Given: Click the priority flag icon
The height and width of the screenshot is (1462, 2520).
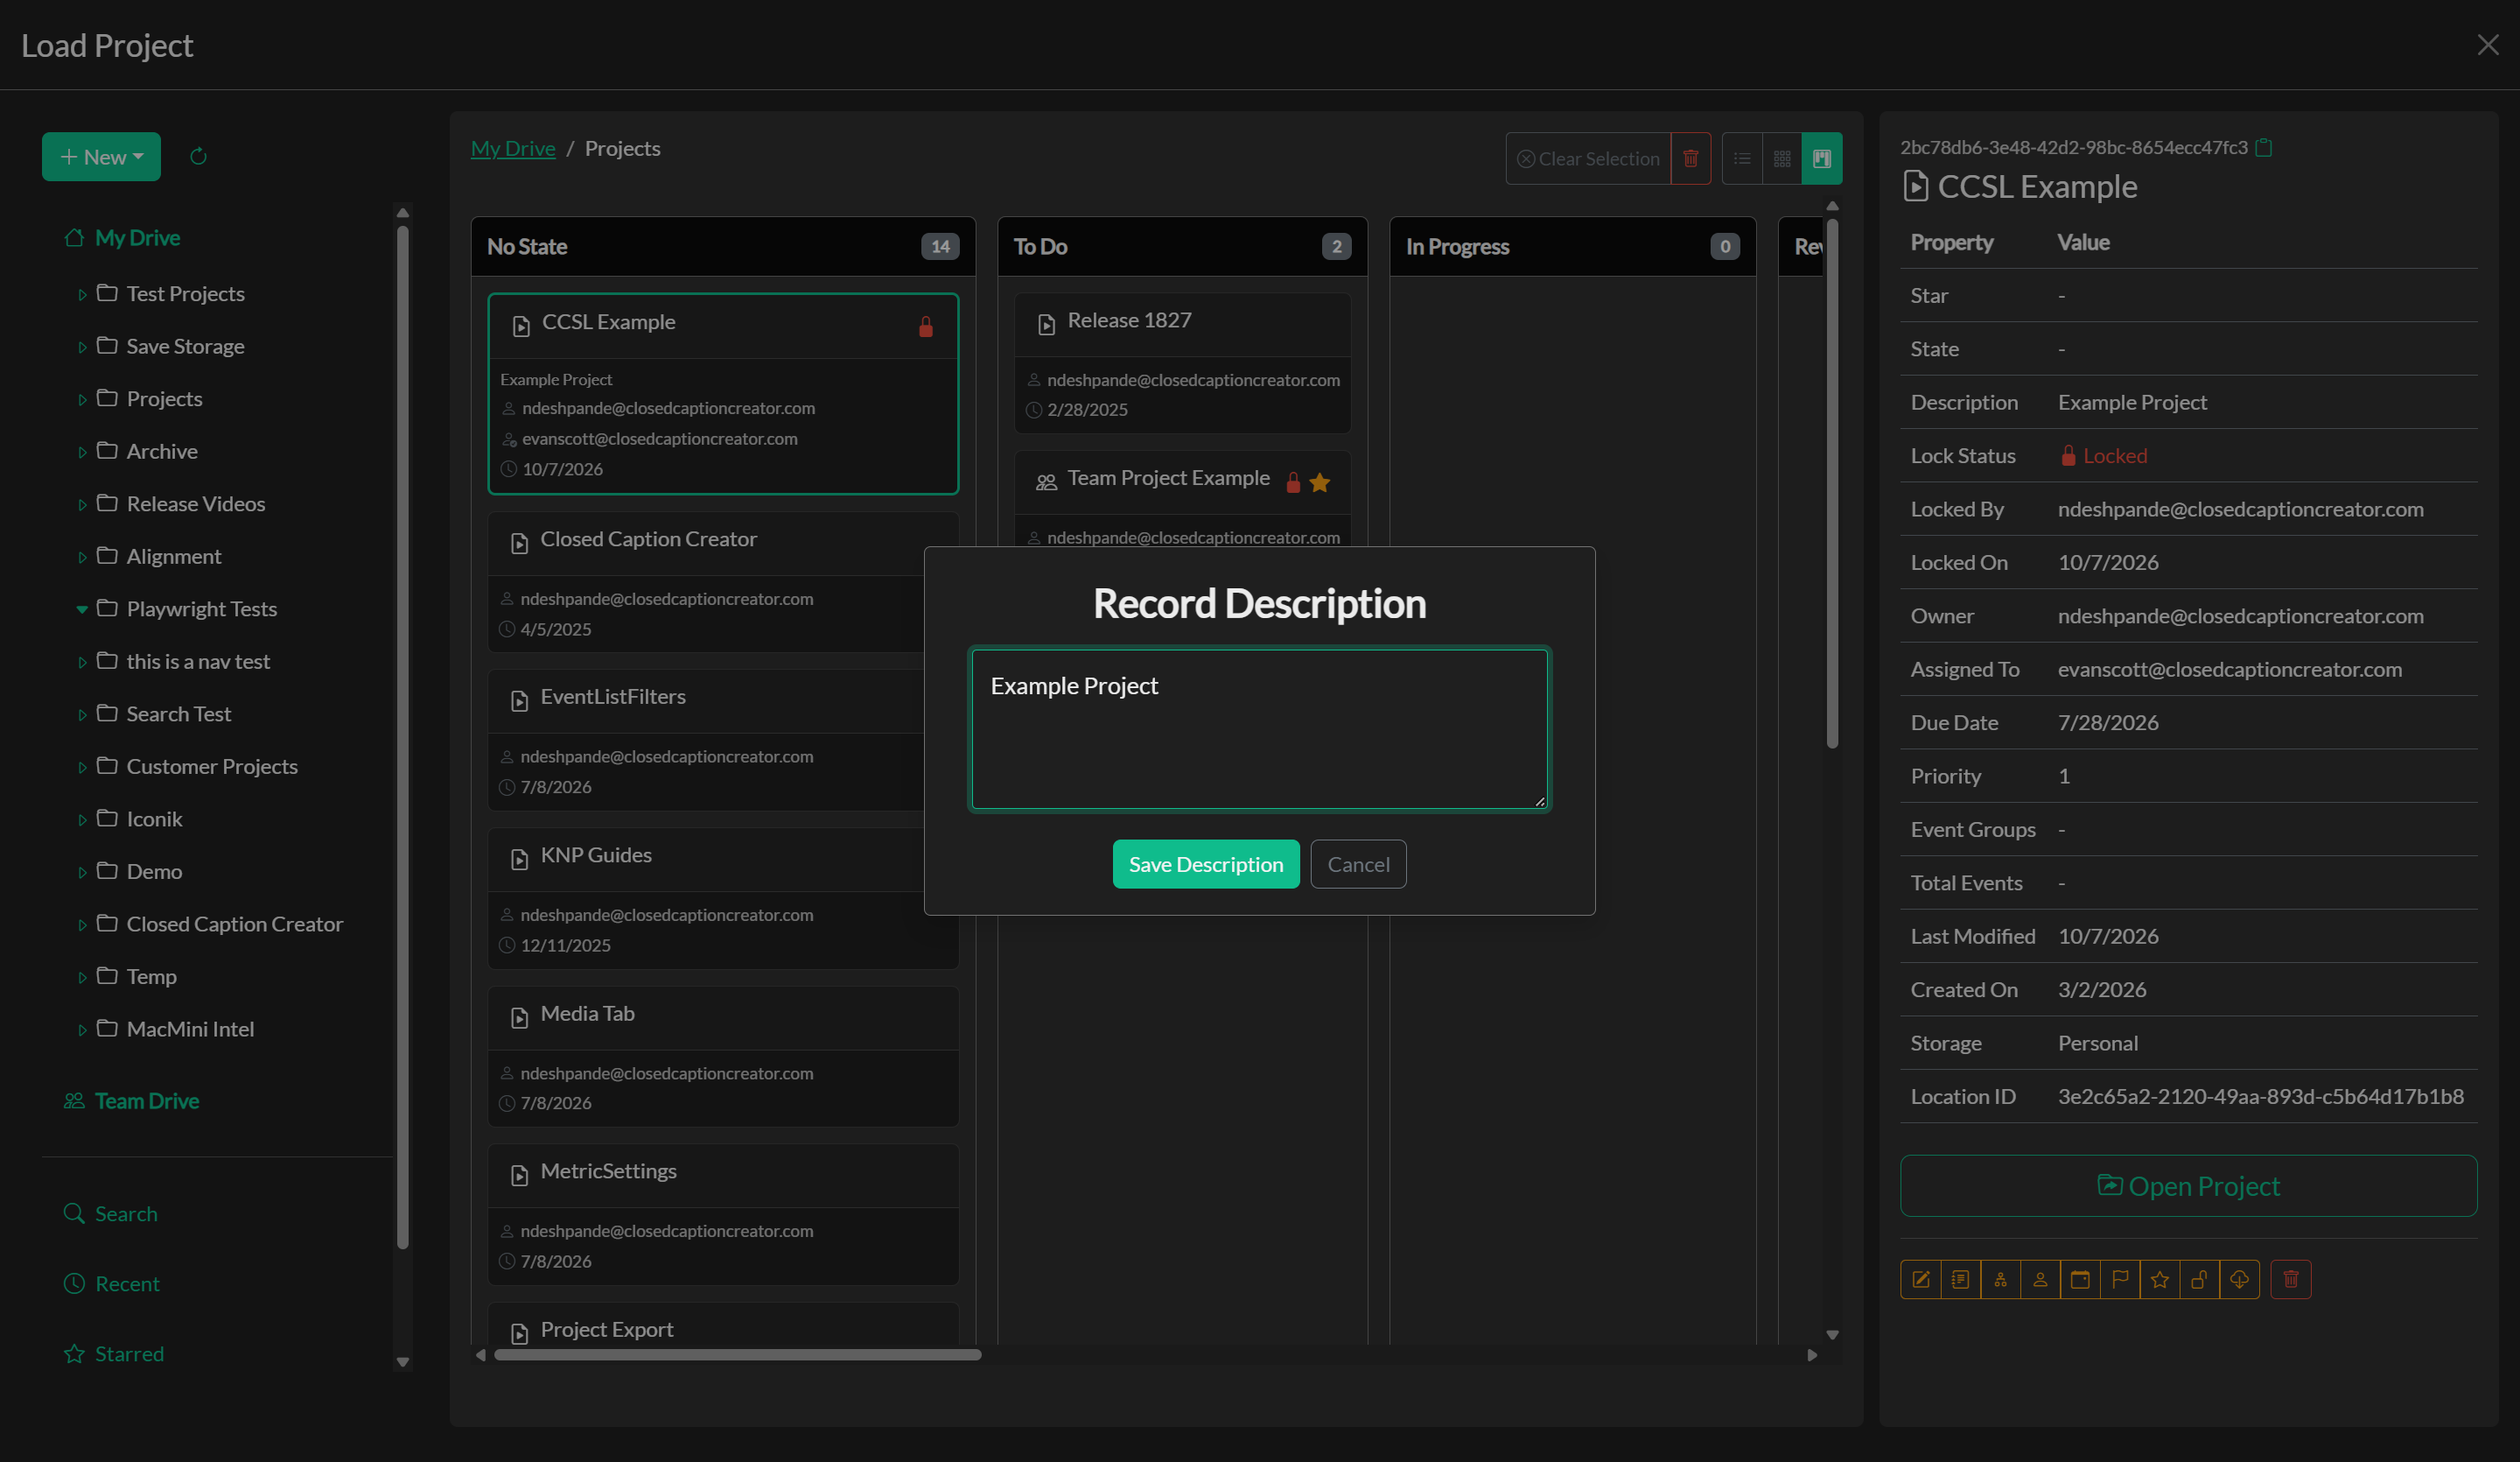Looking at the screenshot, I should [2120, 1279].
